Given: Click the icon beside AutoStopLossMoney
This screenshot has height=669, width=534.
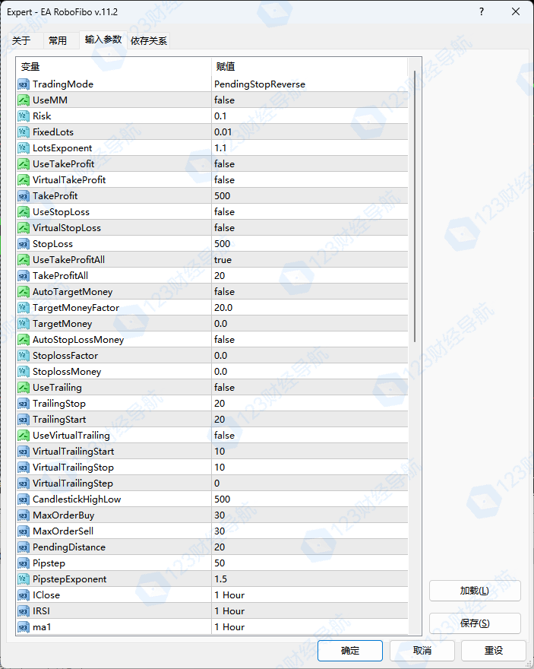Looking at the screenshot, I should pyautogui.click(x=24, y=340).
